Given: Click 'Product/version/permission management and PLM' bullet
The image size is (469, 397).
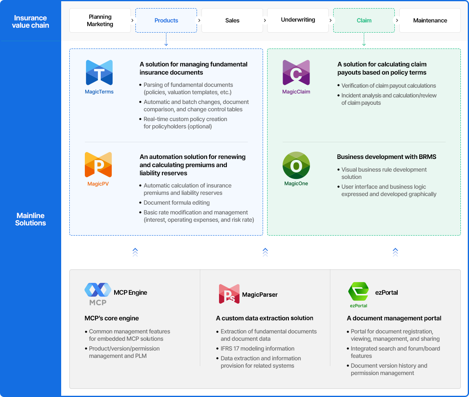Looking at the screenshot, I should click(x=124, y=352).
